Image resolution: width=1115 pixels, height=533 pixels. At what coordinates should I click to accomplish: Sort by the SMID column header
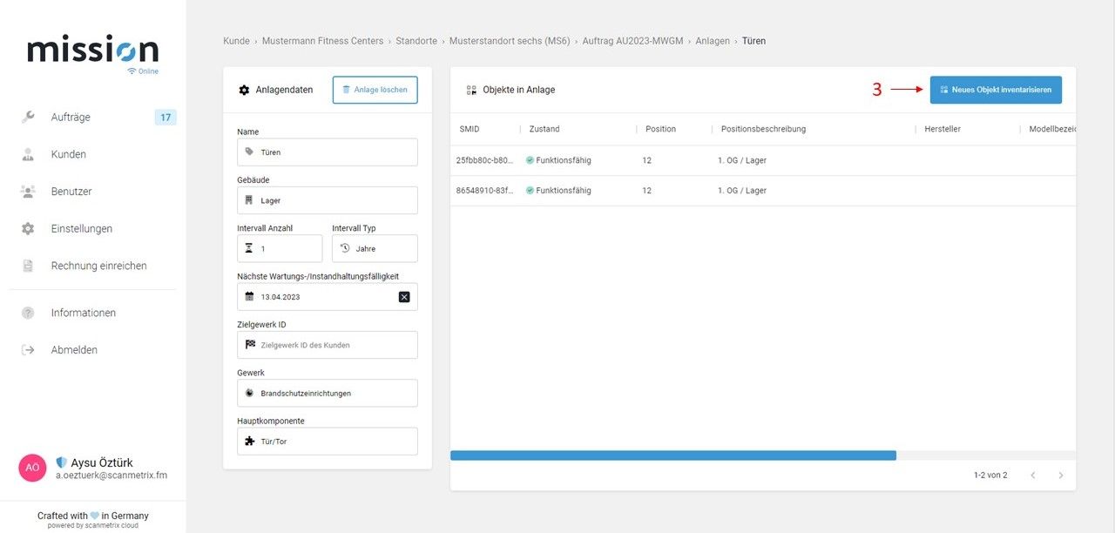click(470, 129)
